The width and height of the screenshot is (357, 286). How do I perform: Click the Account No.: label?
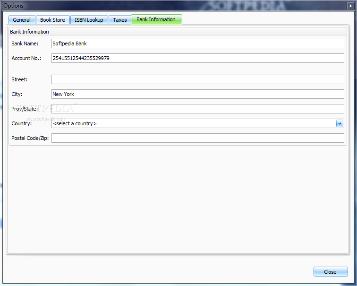(26, 58)
